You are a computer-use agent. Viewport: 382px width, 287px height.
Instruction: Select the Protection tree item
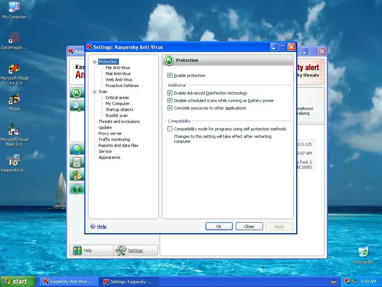tap(108, 62)
